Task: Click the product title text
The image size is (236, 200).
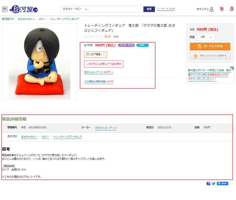Action: pos(130,28)
